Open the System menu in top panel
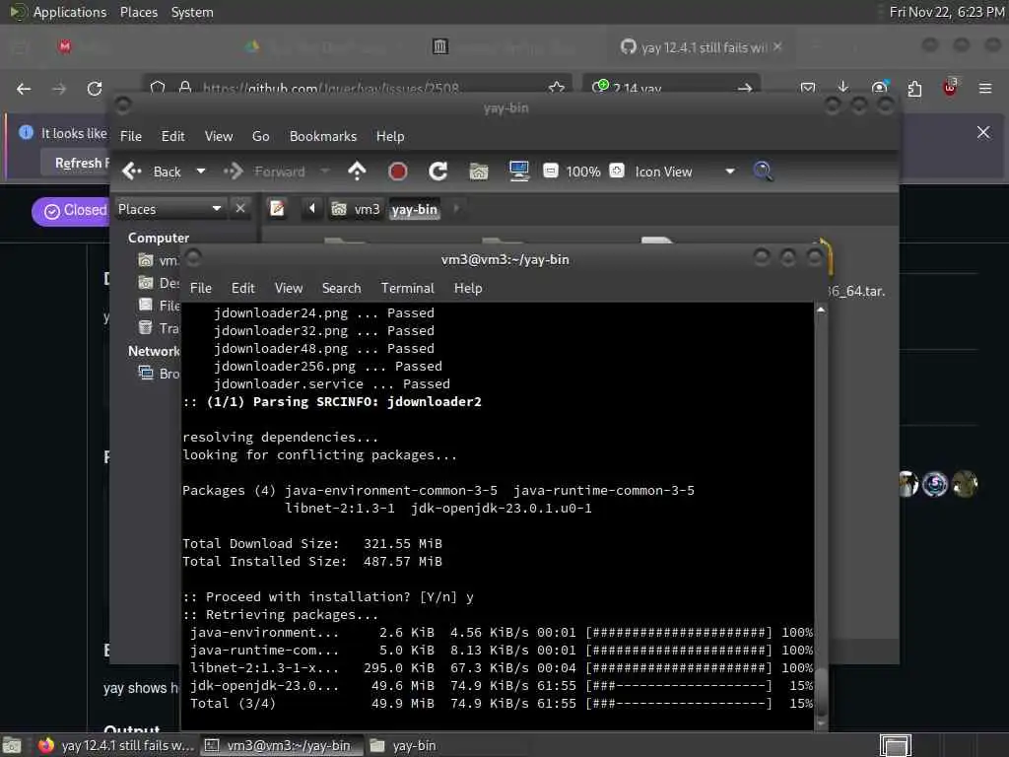 click(x=192, y=12)
